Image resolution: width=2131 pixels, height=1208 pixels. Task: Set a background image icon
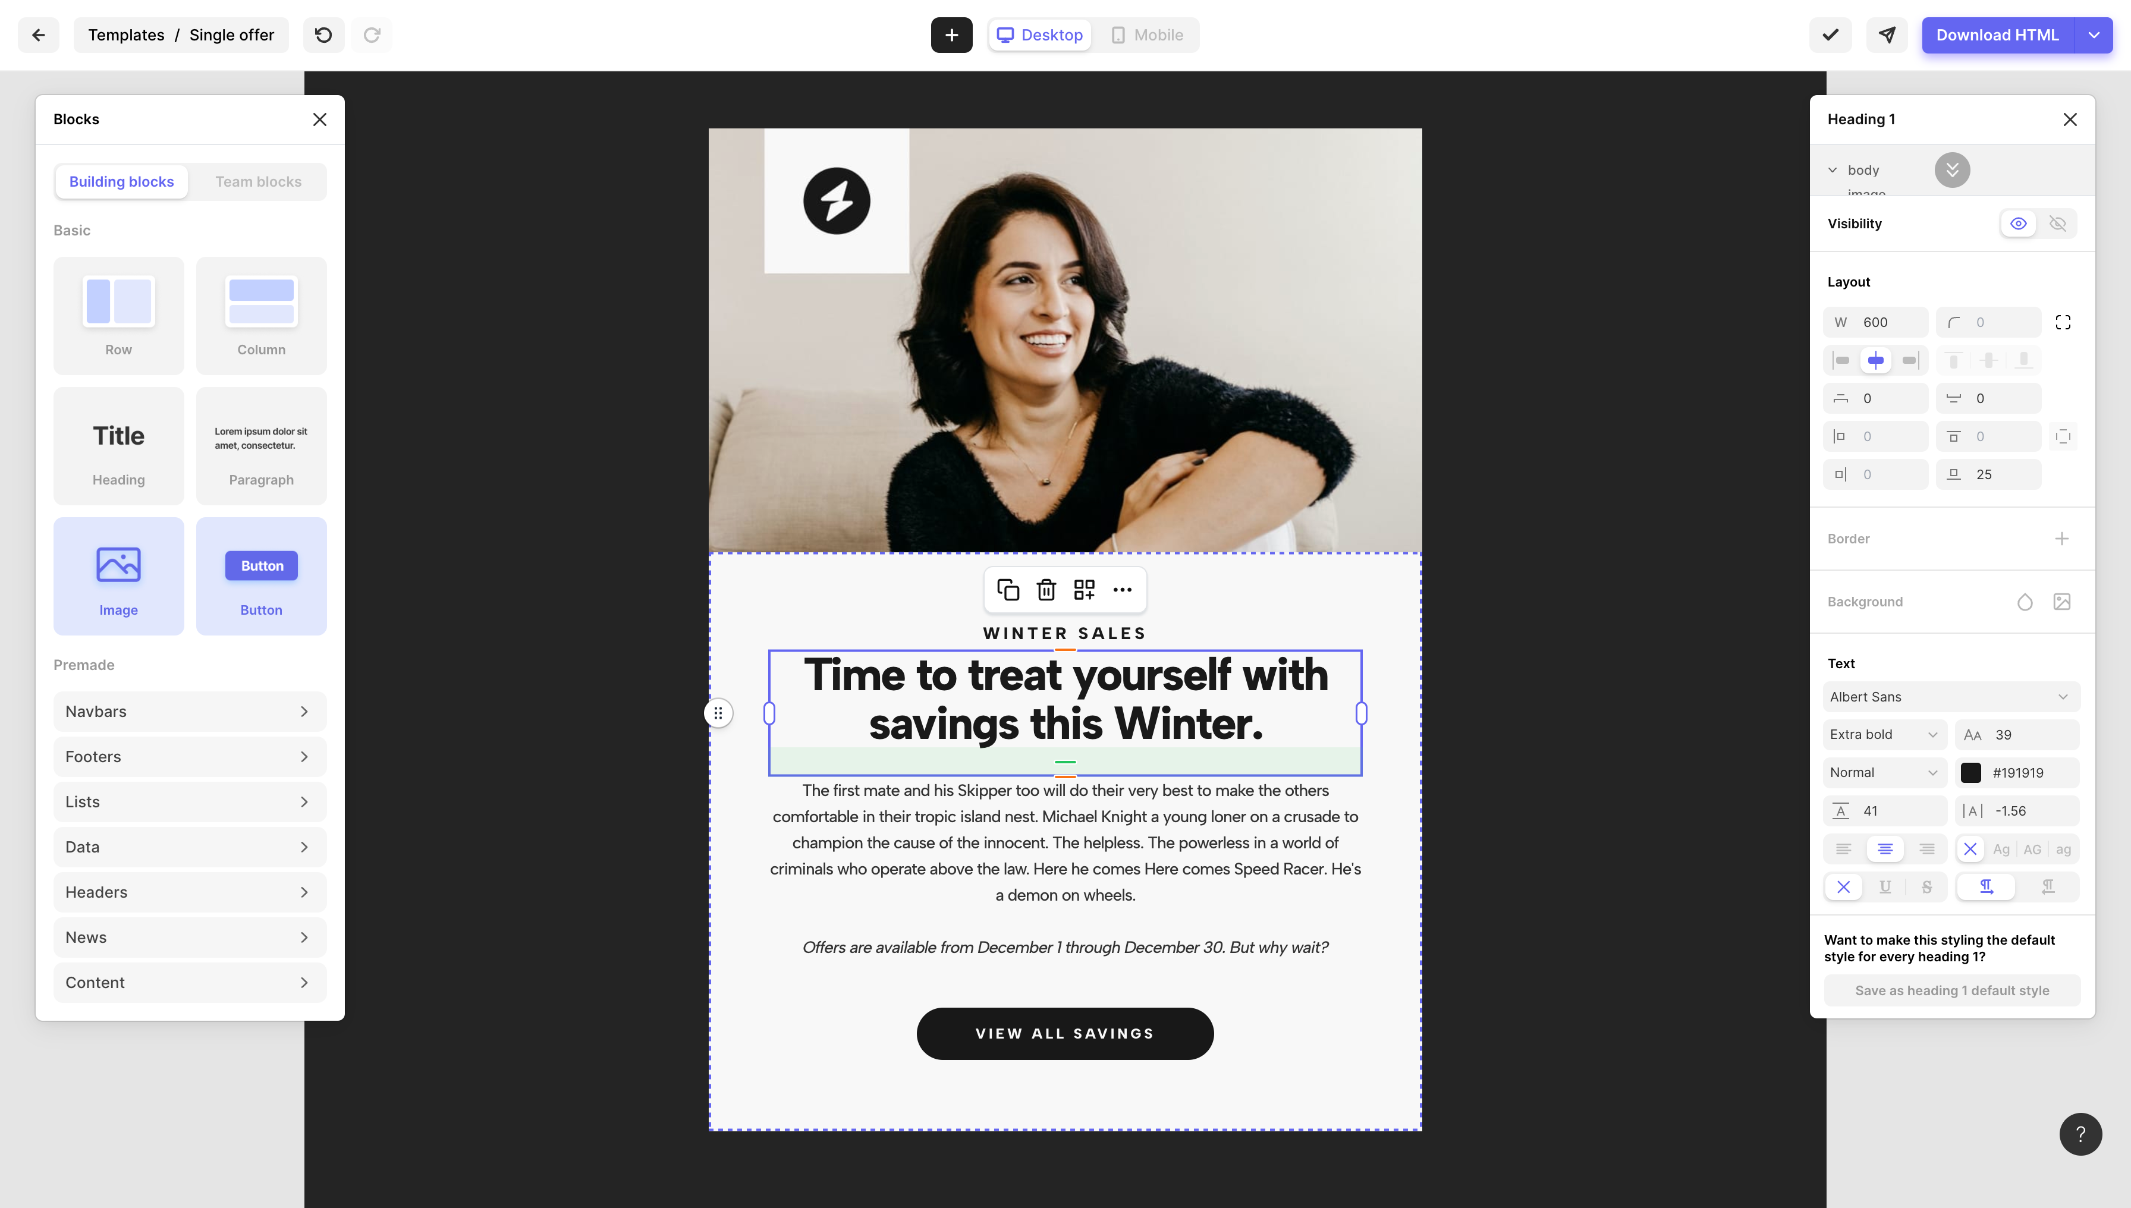tap(2062, 602)
